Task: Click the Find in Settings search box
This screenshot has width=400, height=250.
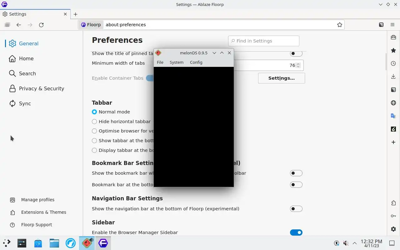Action: coord(264,41)
